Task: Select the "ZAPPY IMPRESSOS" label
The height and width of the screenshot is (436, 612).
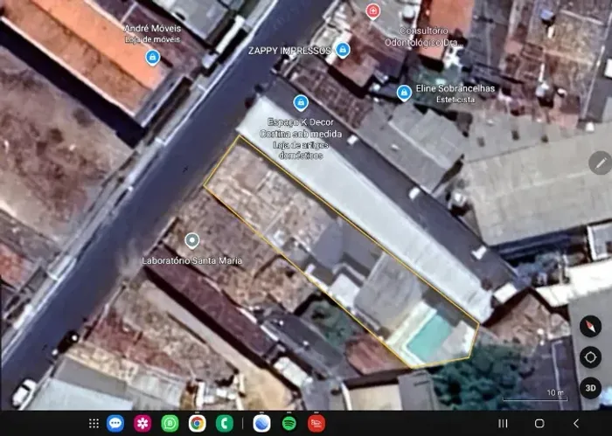Action: coord(289,51)
